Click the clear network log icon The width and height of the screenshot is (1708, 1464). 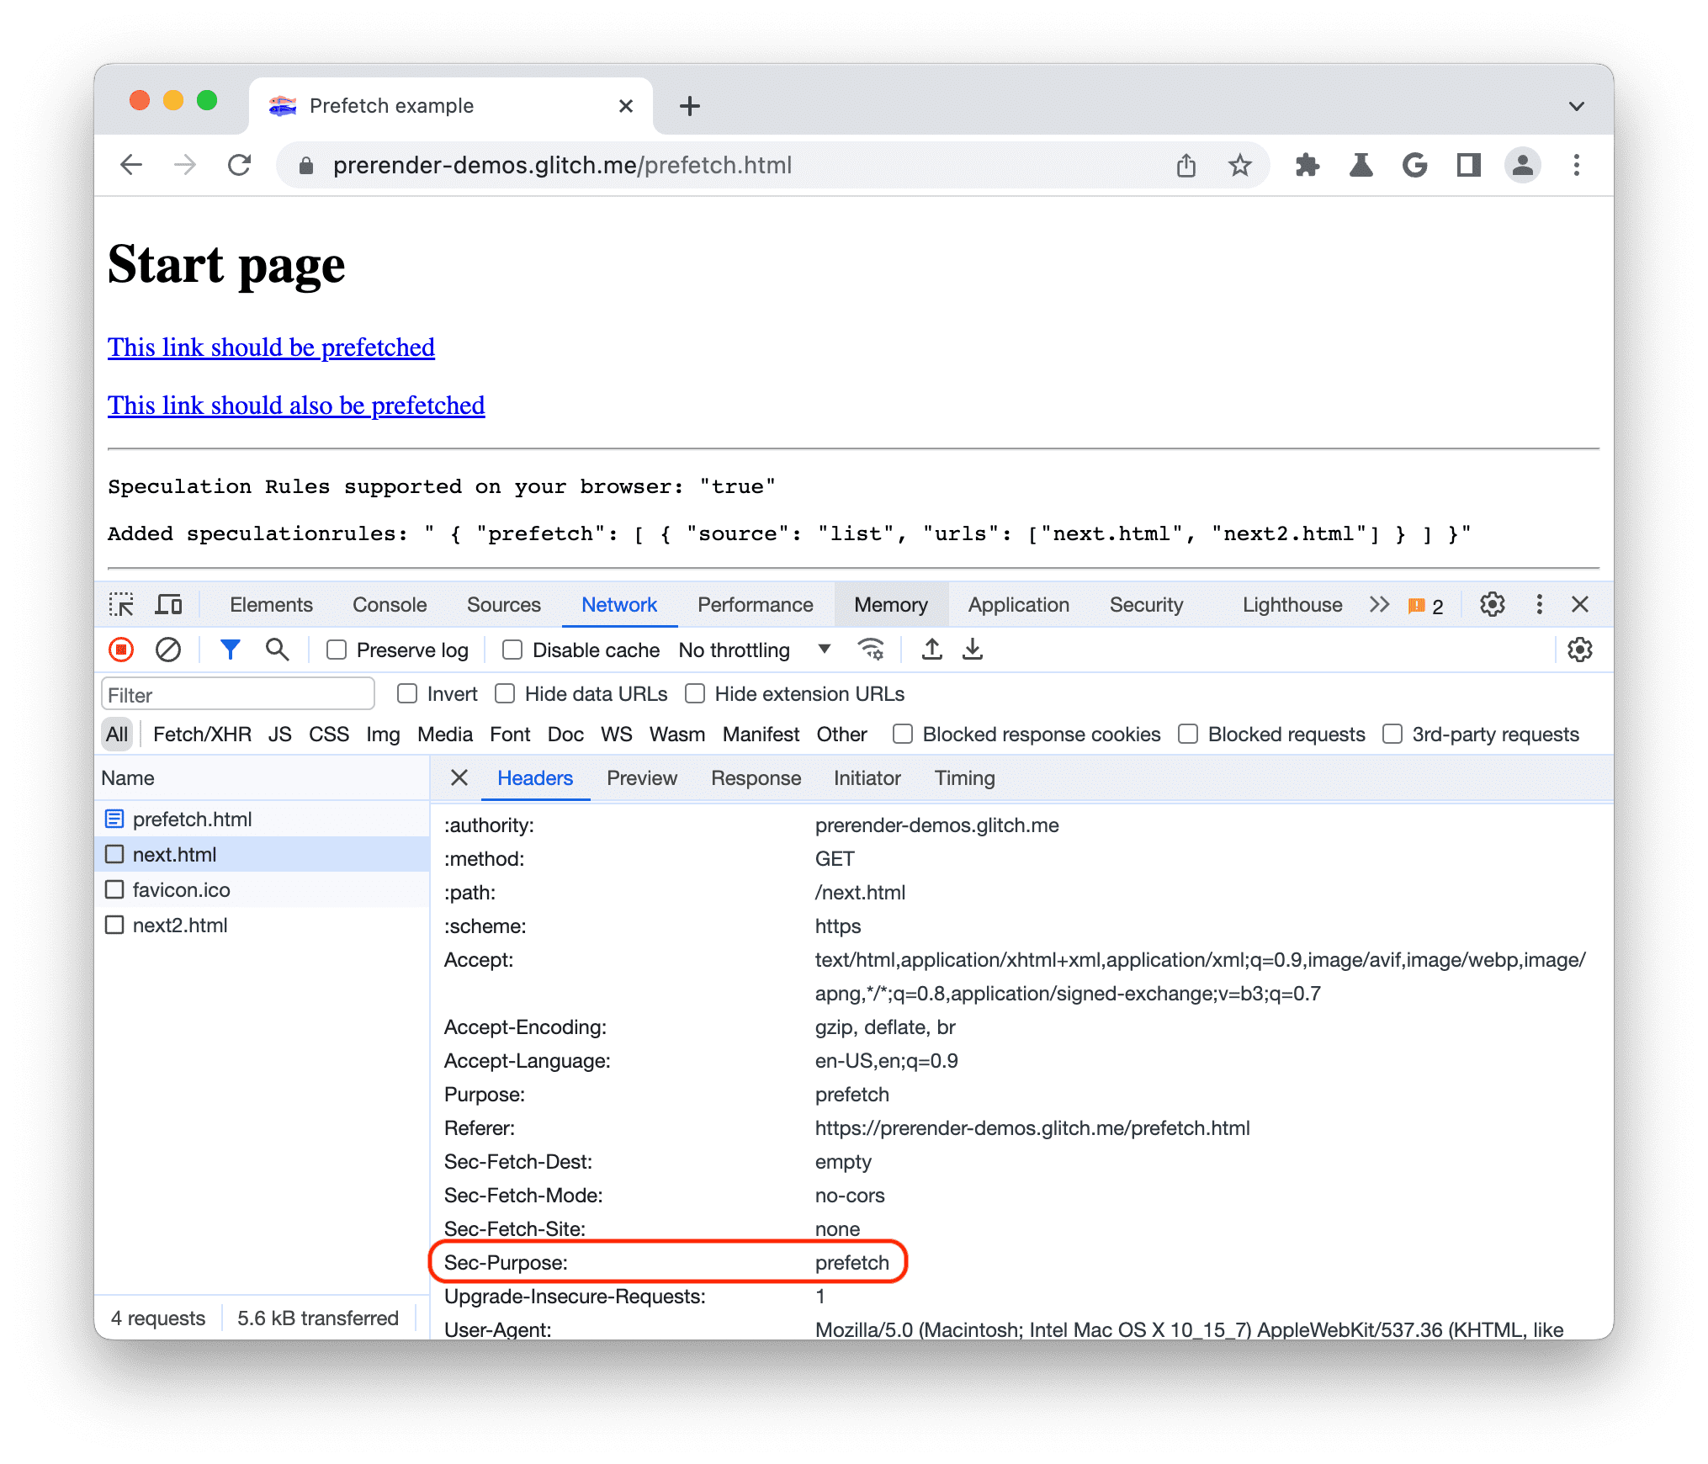[x=166, y=650]
